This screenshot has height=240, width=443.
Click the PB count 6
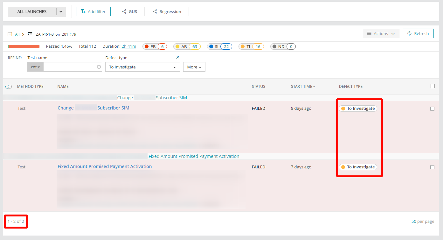162,46
